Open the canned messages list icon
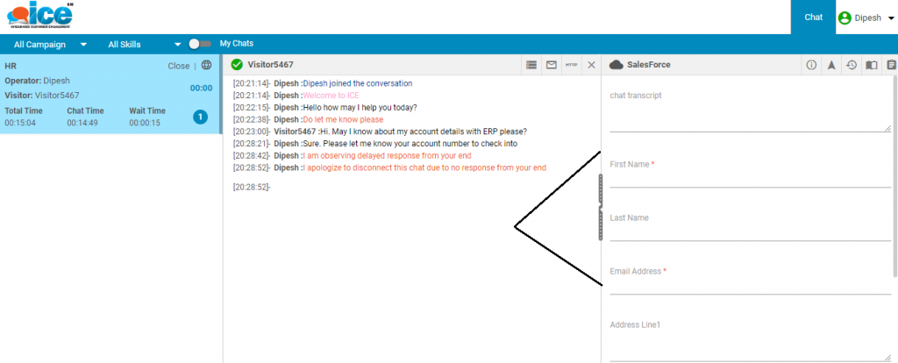The height and width of the screenshot is (363, 898). [531, 65]
